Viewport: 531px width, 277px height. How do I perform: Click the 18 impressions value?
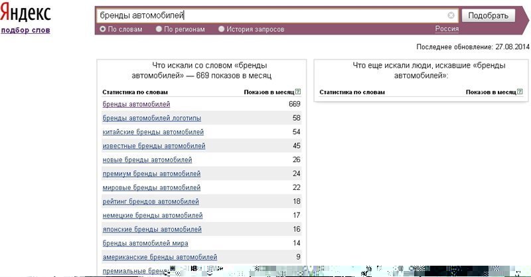point(297,201)
